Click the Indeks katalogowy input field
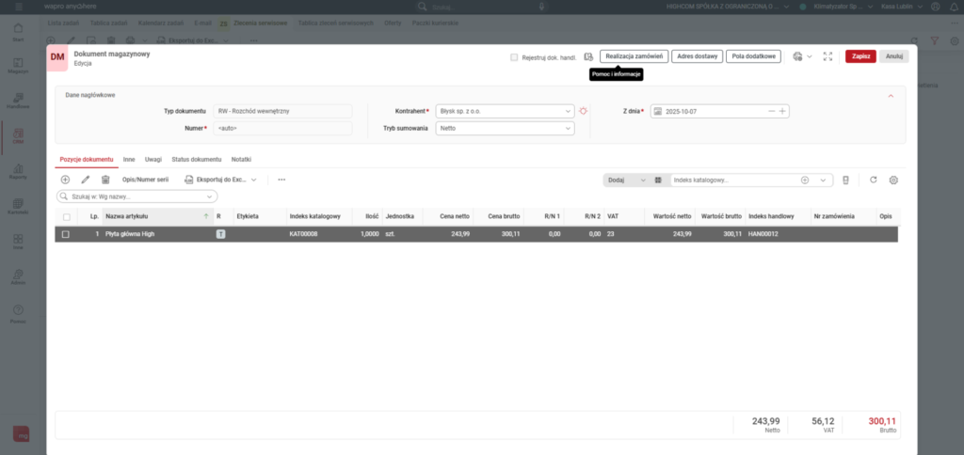Viewport: 964px width, 455px height. coord(734,180)
